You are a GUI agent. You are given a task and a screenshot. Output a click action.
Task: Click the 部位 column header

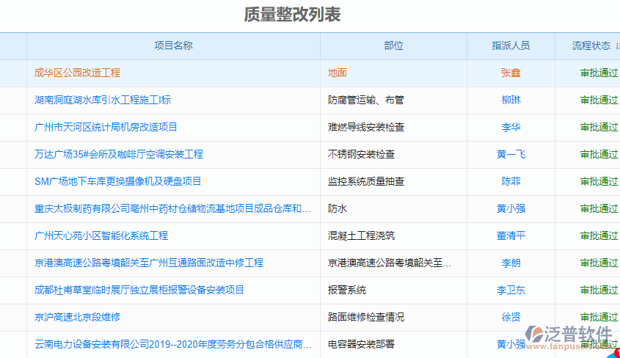393,45
